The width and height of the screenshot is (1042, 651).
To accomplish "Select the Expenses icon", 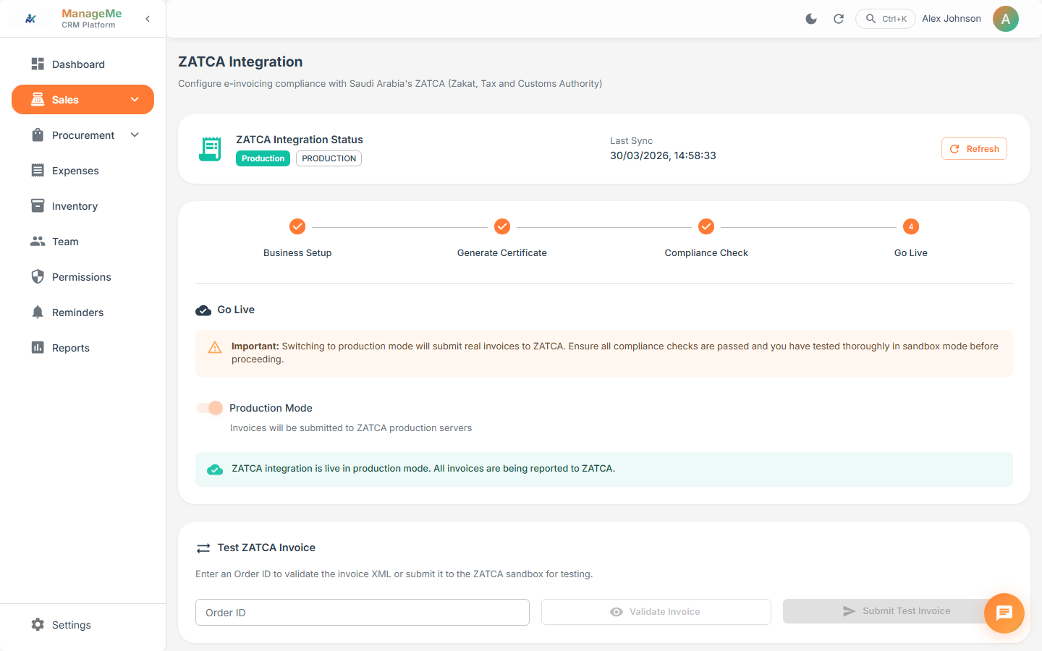I will tap(38, 170).
